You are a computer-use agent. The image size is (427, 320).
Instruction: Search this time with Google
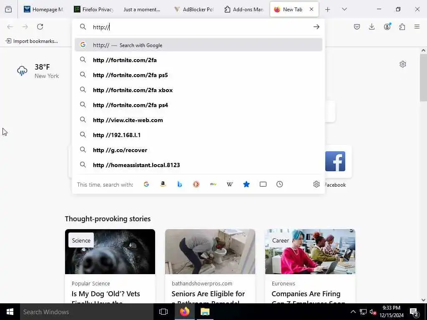(146, 184)
